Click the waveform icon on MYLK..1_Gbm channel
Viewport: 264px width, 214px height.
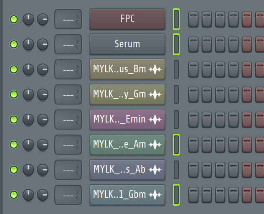pyautogui.click(x=155, y=195)
